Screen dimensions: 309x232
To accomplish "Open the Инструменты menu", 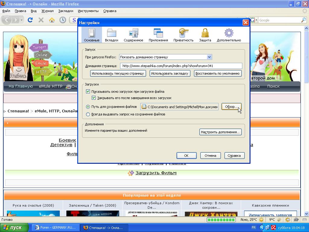I will pos(88,11).
